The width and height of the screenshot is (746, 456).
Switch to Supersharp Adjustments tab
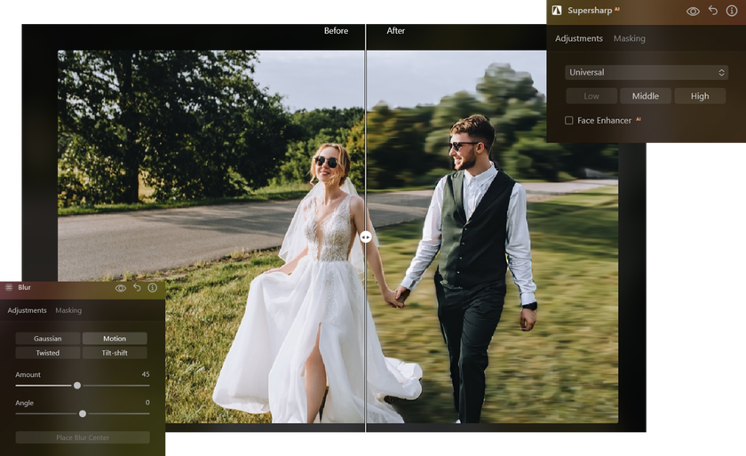tap(578, 38)
